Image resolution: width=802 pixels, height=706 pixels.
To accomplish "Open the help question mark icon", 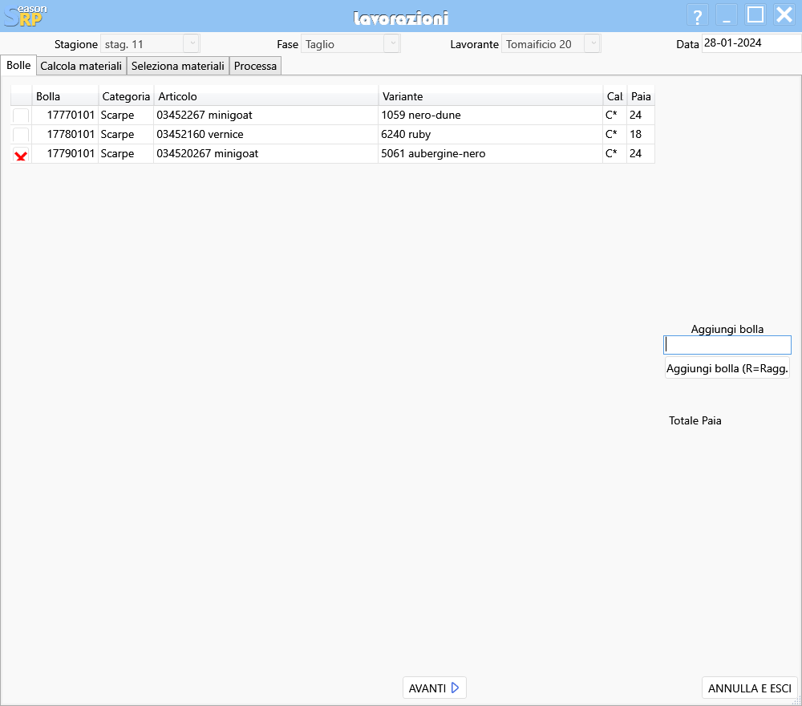I will (x=697, y=15).
